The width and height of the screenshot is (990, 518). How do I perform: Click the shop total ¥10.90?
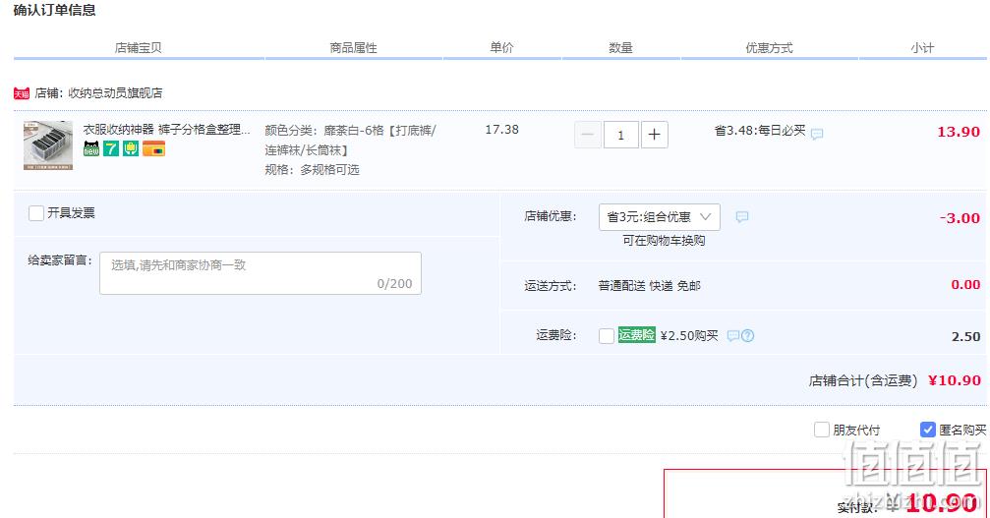click(x=955, y=380)
